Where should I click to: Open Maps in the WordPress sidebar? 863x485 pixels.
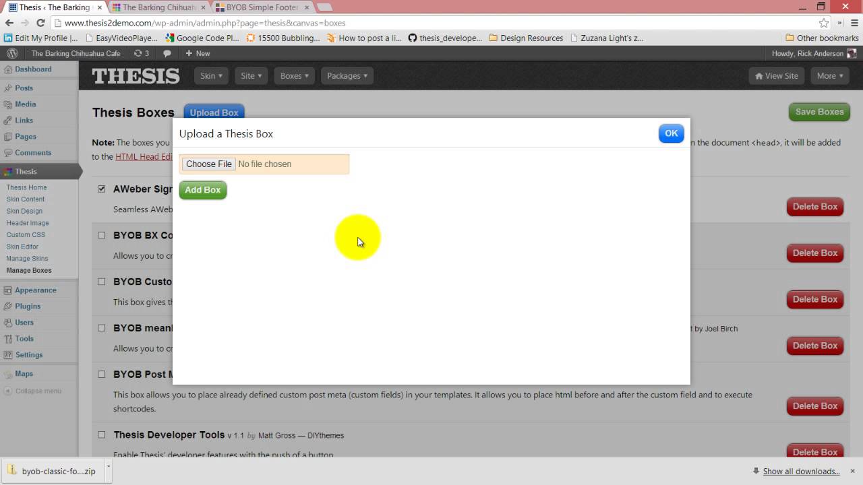point(24,374)
